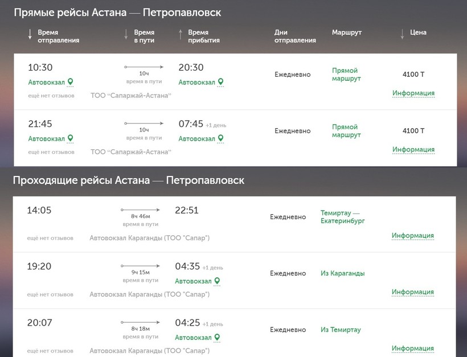
Task: Show Информация for the 19:20 trip
Action: [x=412, y=292]
